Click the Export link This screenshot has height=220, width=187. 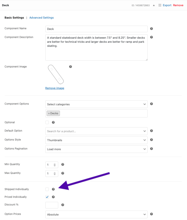[167, 5]
